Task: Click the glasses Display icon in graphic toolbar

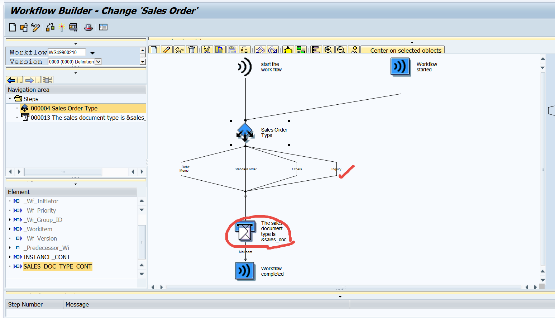Action: [x=179, y=49]
